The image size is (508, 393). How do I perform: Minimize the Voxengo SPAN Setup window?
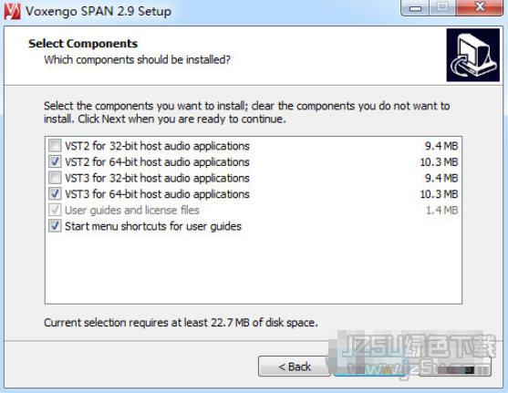click(x=415, y=8)
